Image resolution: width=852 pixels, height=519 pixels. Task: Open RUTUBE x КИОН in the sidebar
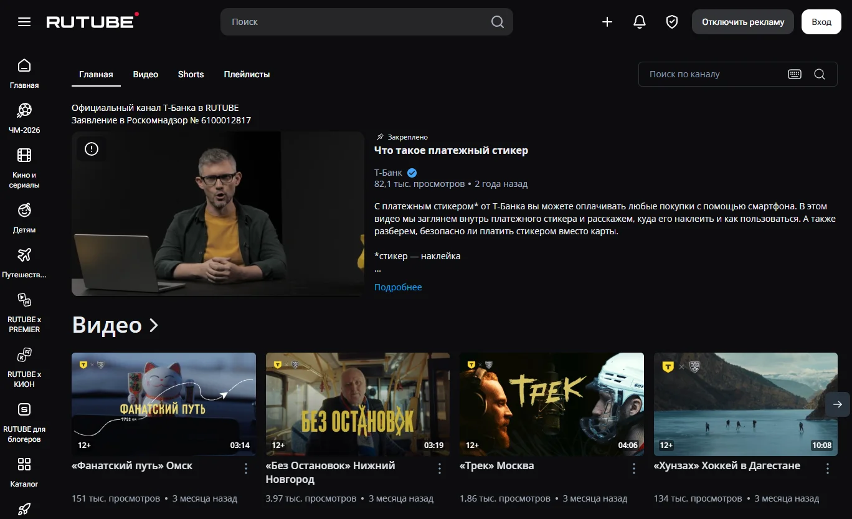[x=24, y=368]
